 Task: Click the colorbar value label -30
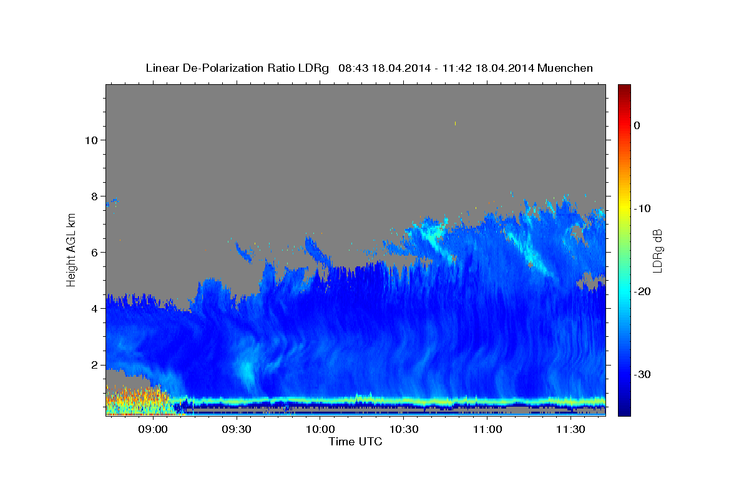coord(643,374)
